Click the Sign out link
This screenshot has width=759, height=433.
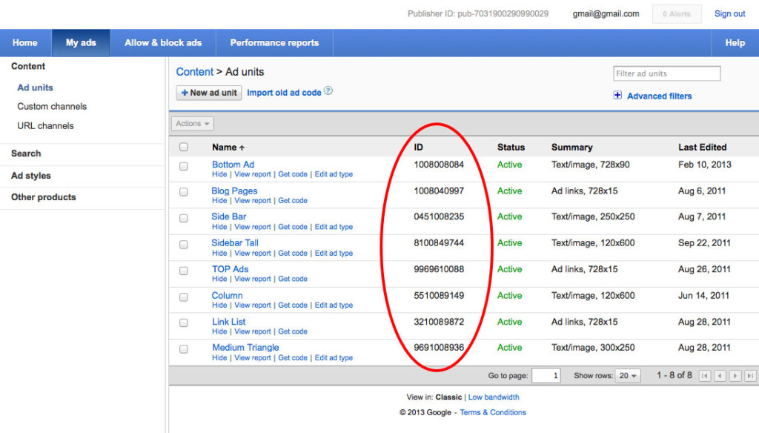click(729, 13)
